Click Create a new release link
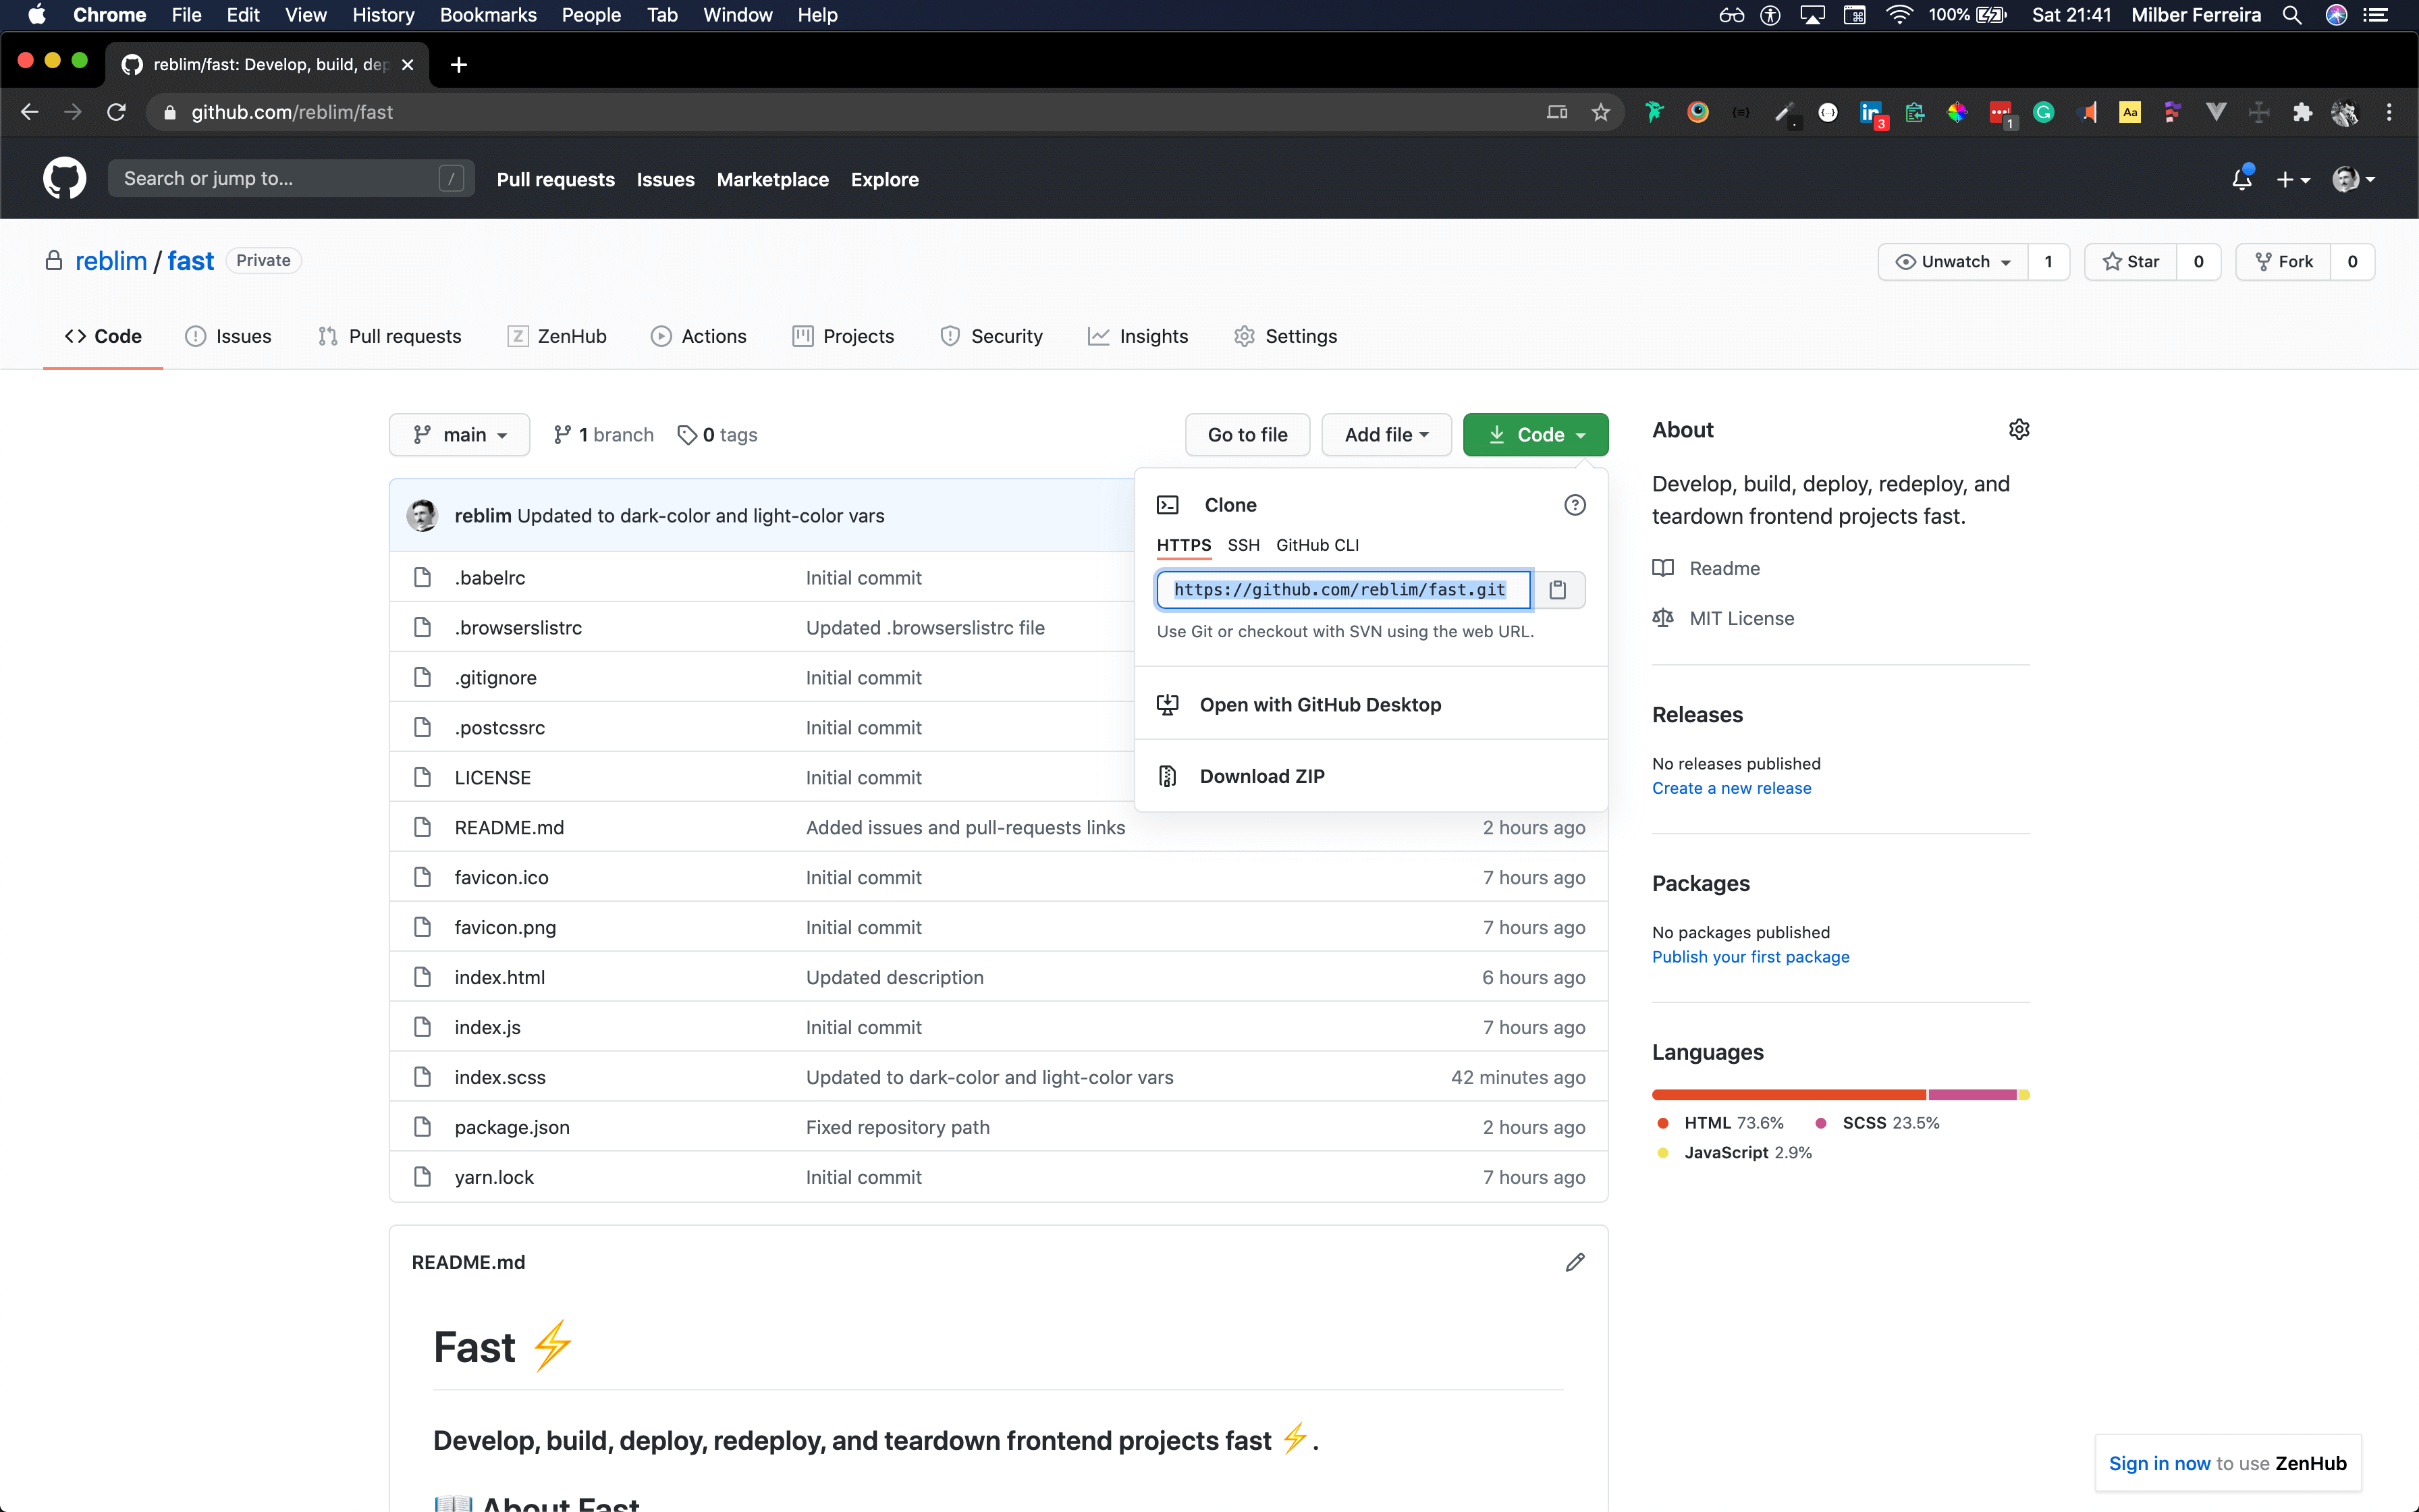The image size is (2419, 1512). [x=1731, y=788]
